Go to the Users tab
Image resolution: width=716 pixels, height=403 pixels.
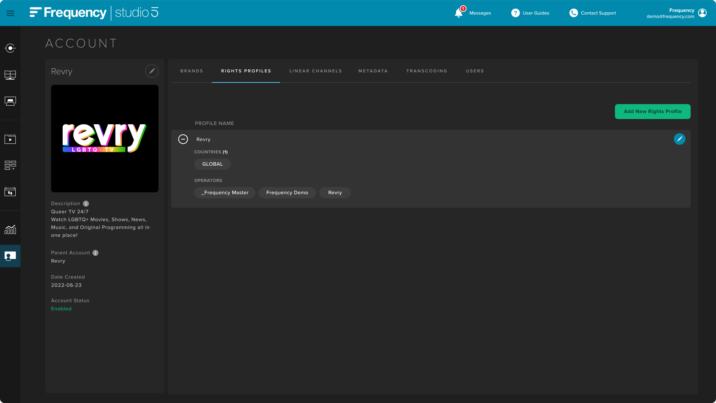[x=475, y=71]
